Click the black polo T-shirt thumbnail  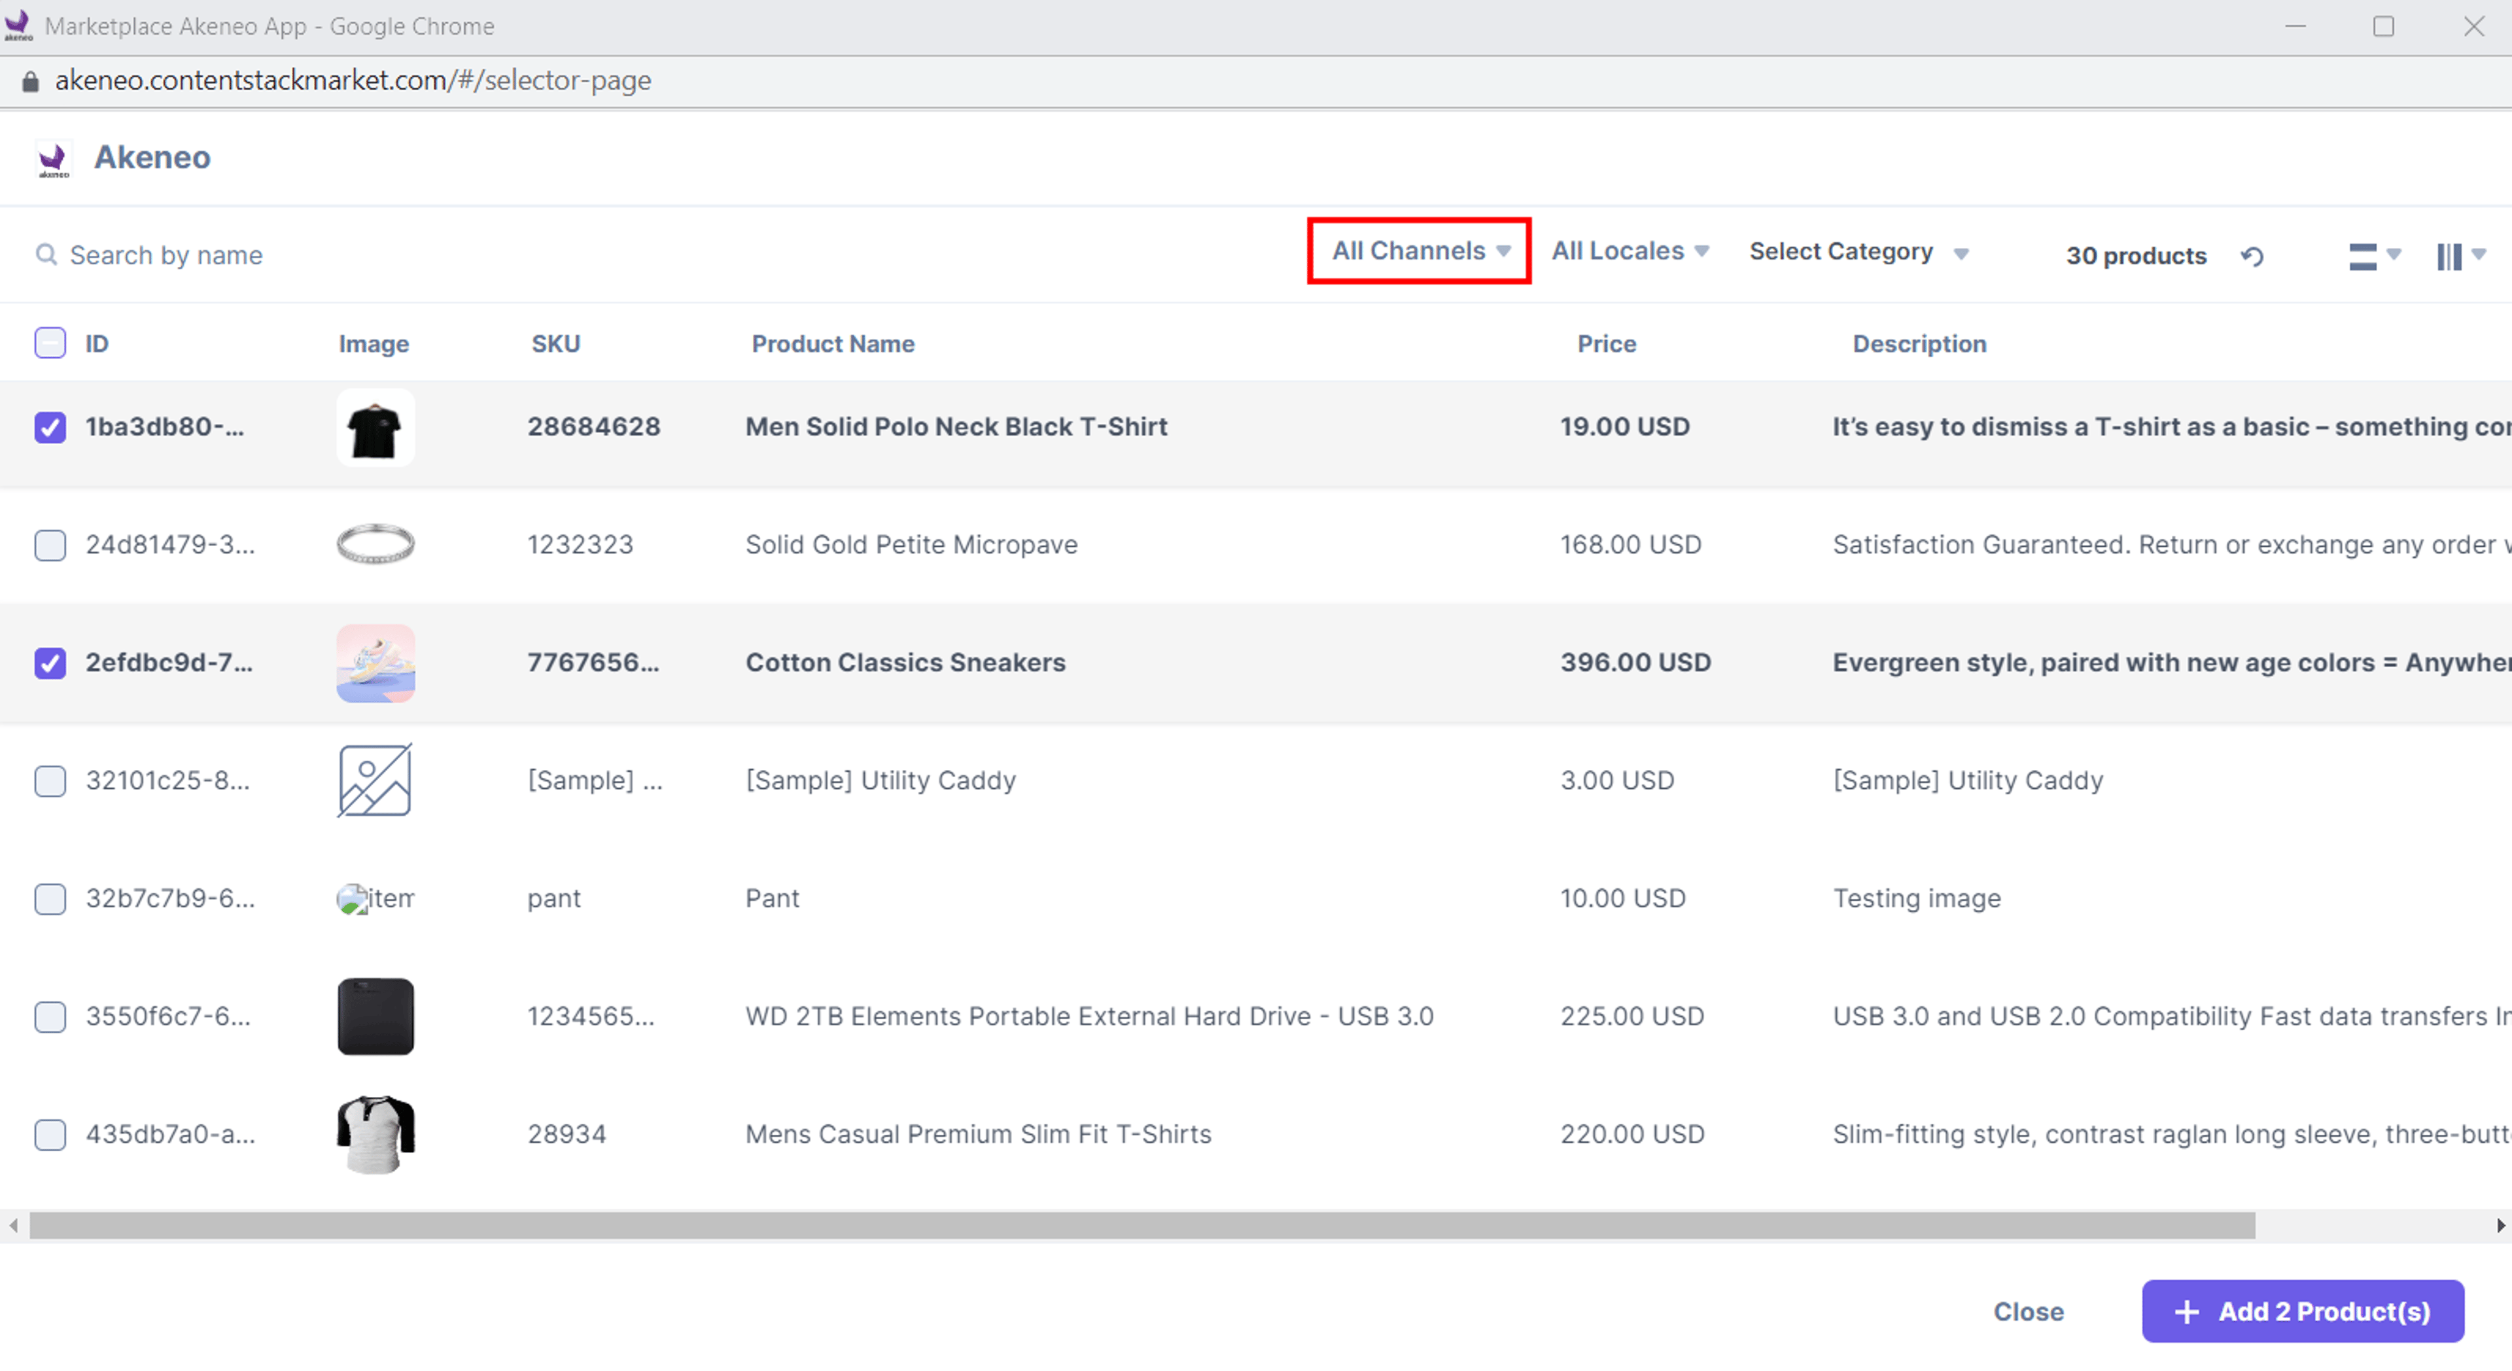click(x=375, y=427)
